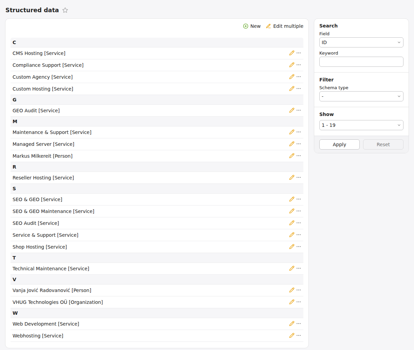
Task: Open Managed Server [Service] entry
Action: [43, 144]
